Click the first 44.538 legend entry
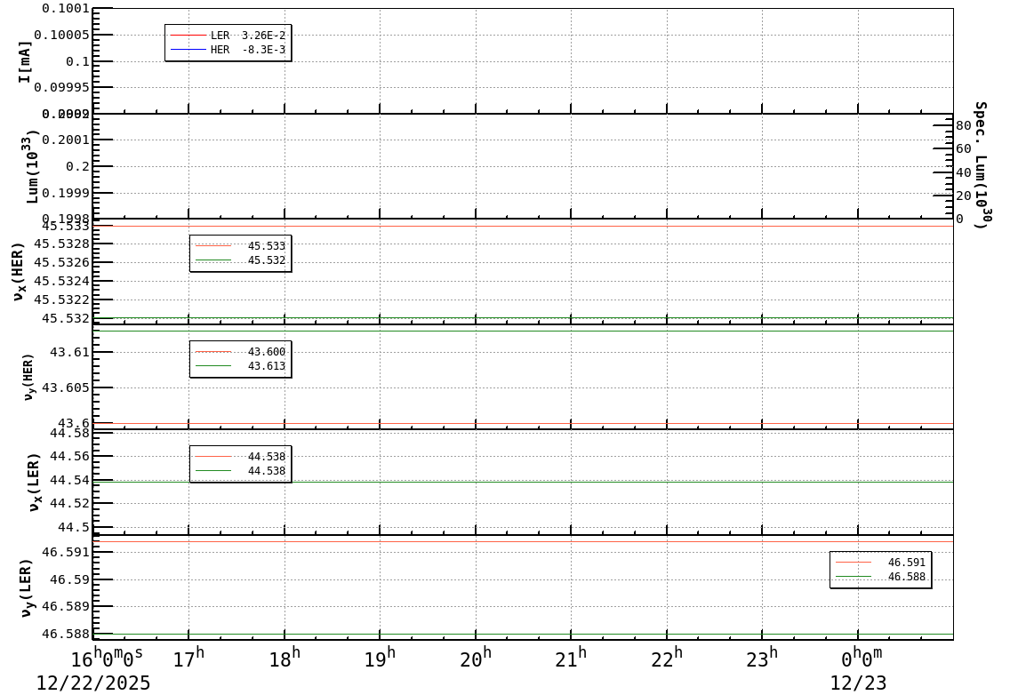The image size is (1026, 695). click(238, 456)
